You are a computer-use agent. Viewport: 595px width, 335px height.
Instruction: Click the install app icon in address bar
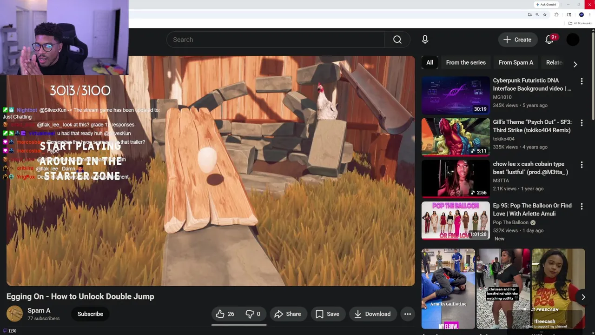529,15
